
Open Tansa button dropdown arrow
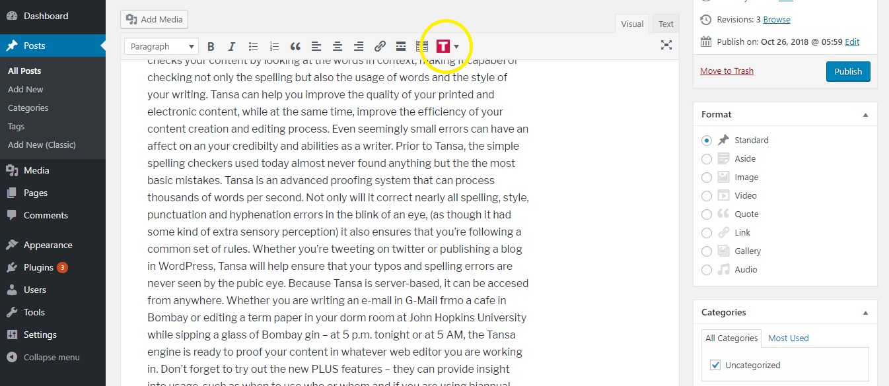pos(456,46)
